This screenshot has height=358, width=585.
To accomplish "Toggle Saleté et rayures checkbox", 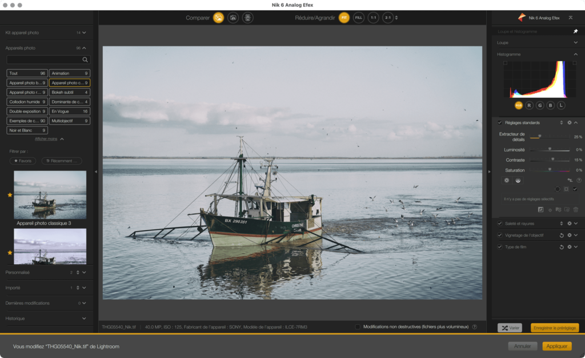I will (x=500, y=223).
